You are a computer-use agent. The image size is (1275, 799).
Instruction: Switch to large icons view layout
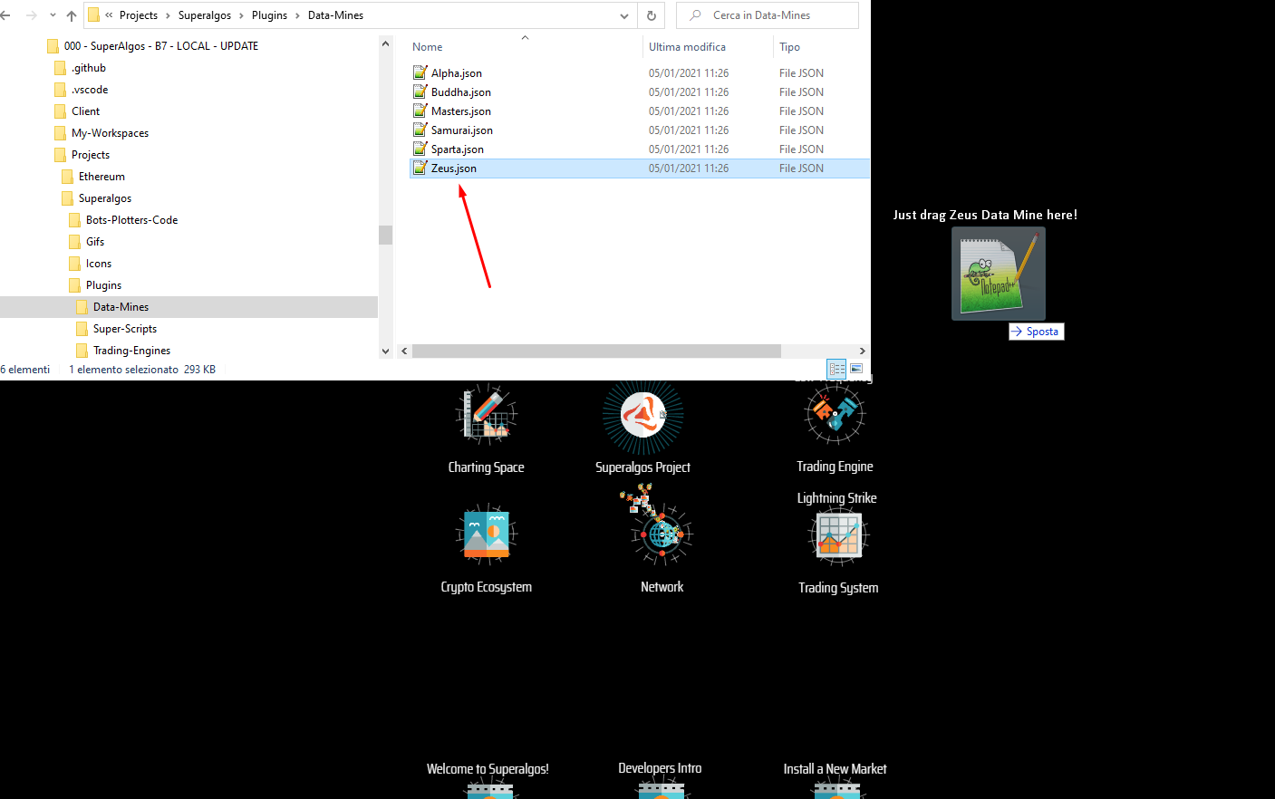(856, 369)
